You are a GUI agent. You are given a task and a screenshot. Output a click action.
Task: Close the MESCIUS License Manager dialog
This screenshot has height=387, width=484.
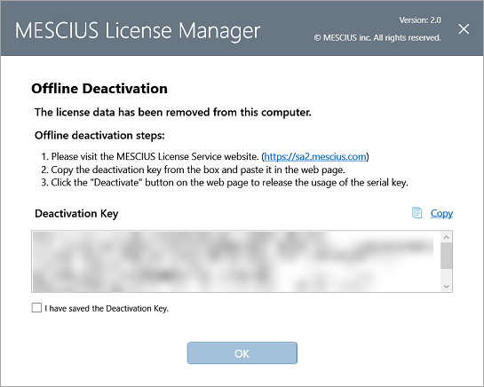point(464,29)
